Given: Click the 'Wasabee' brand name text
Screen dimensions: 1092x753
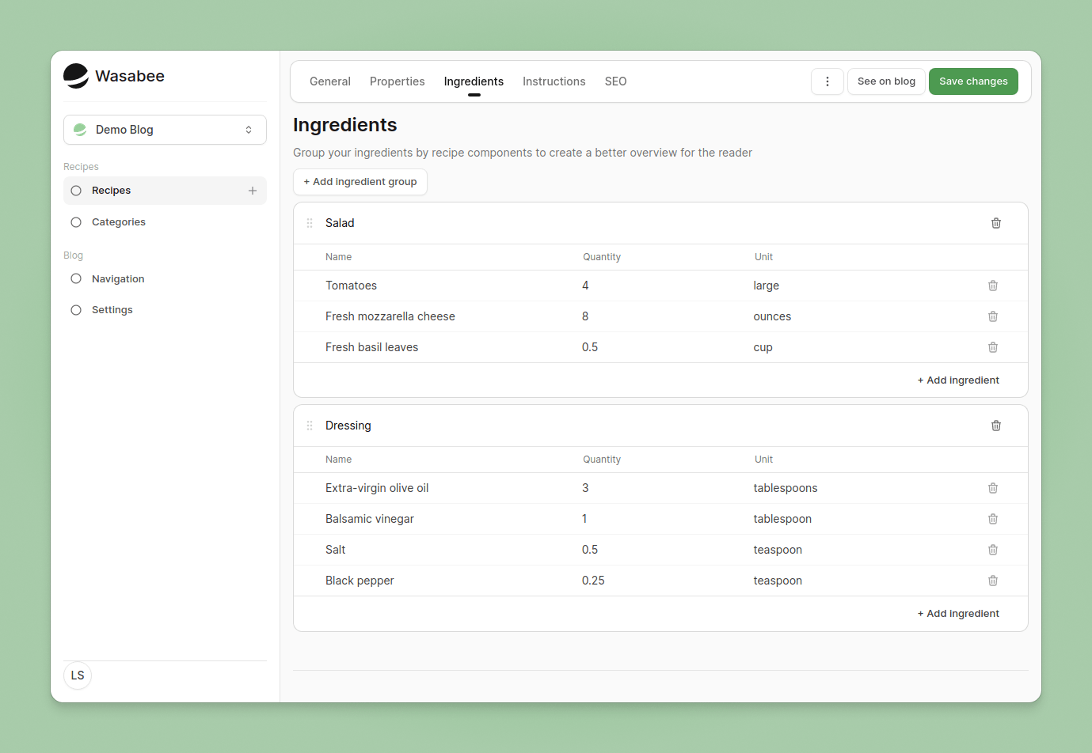Looking at the screenshot, I should click(x=130, y=76).
